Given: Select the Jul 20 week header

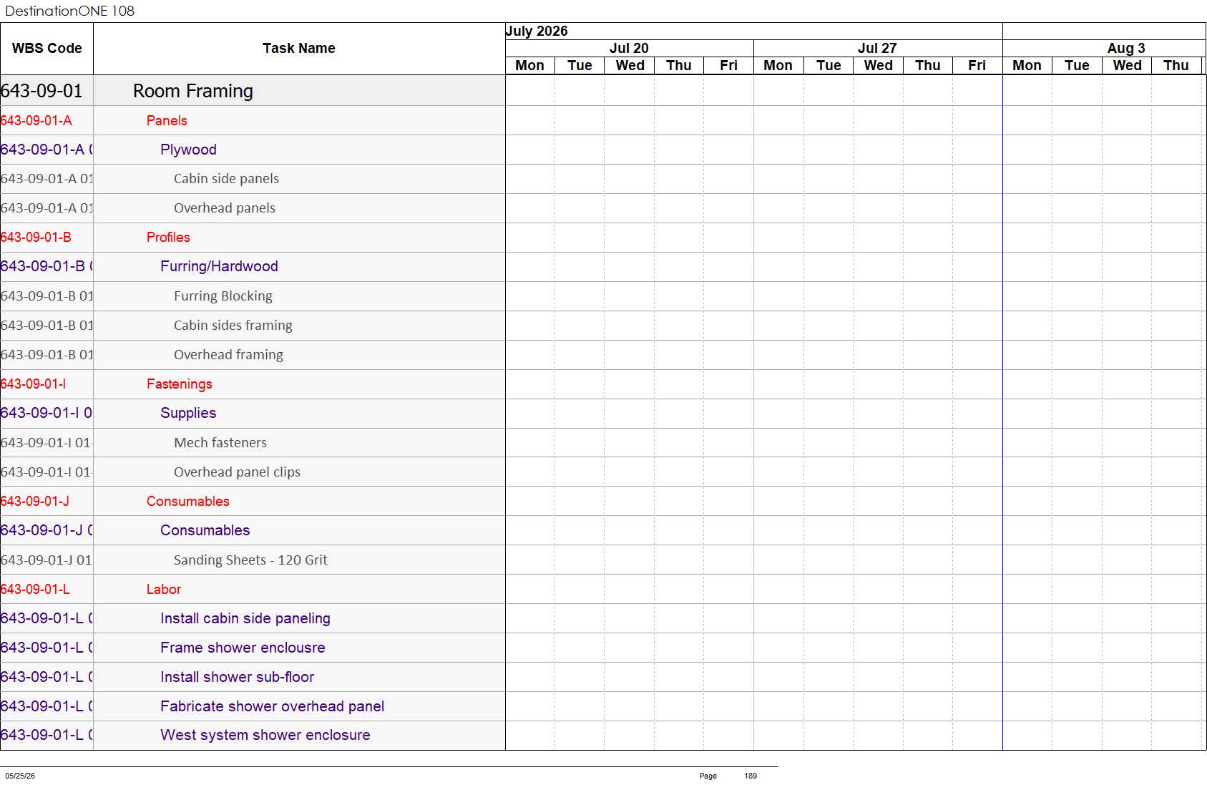Looking at the screenshot, I should tap(629, 48).
